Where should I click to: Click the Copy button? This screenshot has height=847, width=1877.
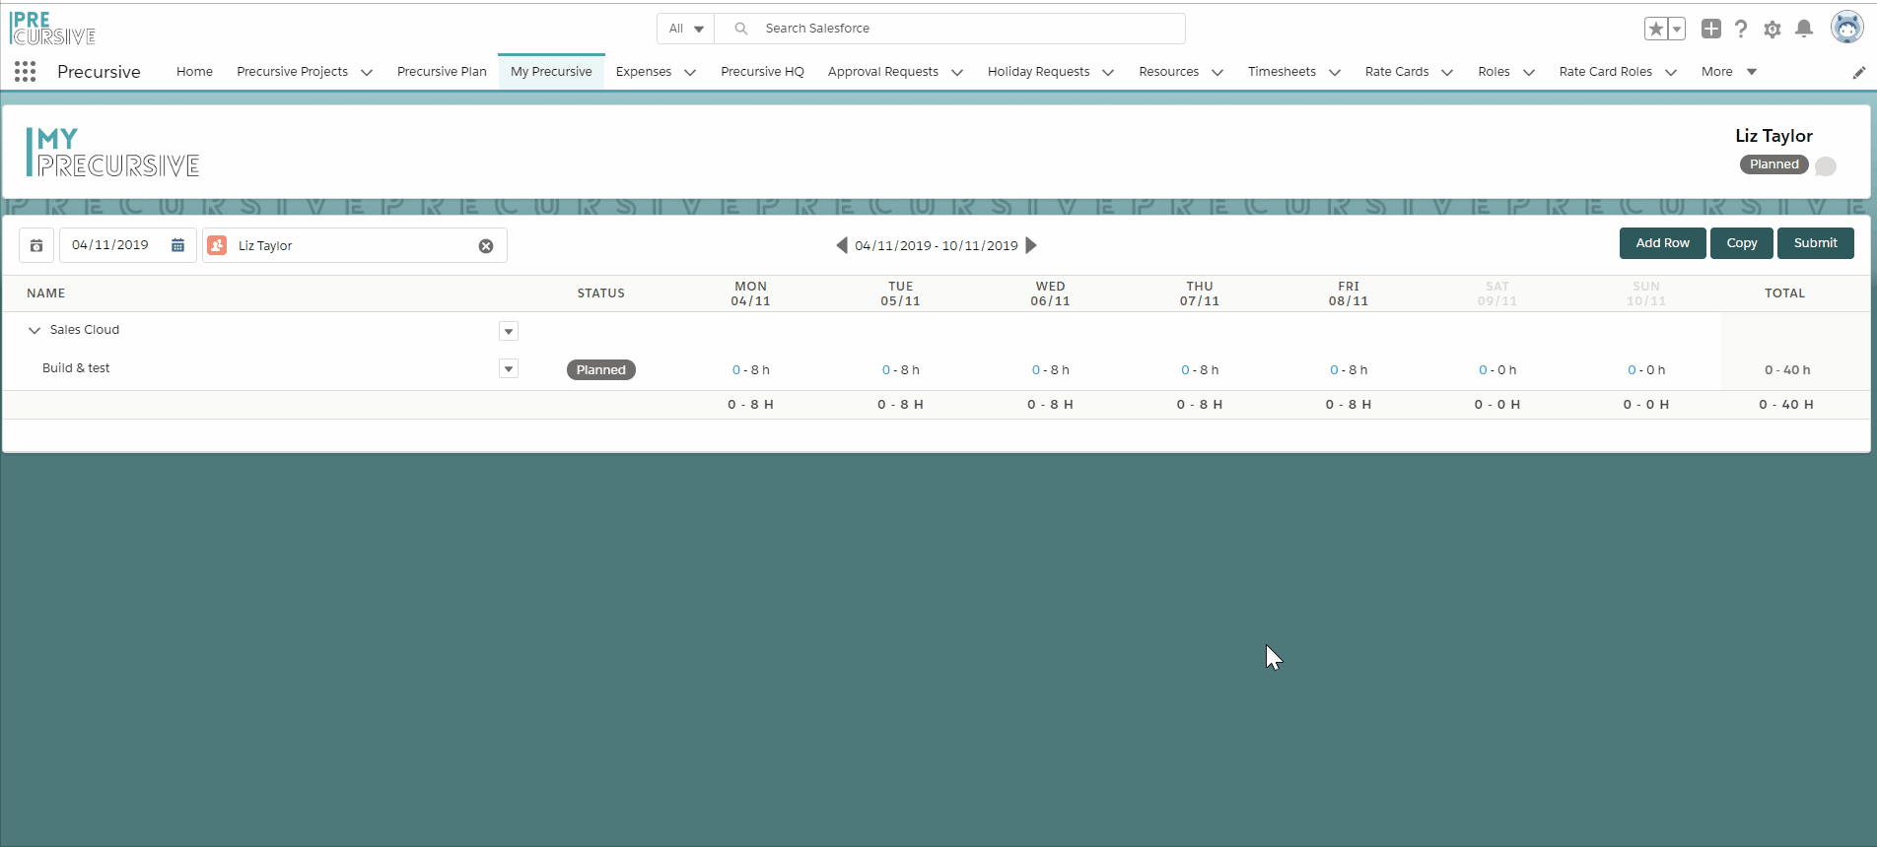[1742, 243]
